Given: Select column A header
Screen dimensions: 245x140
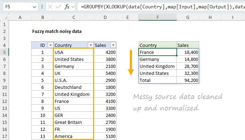Looking at the screenshot, I should 20,17.
